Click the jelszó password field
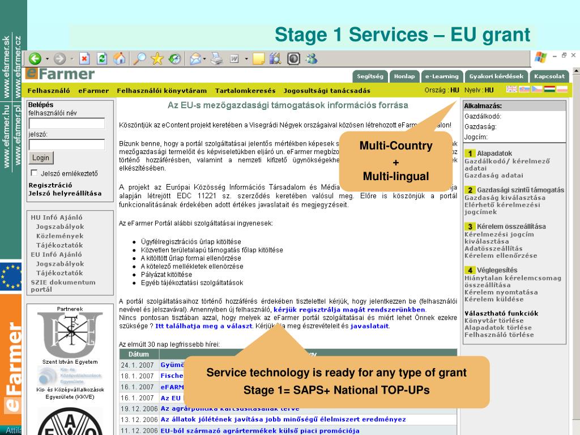580x435 pixels. coord(67,144)
